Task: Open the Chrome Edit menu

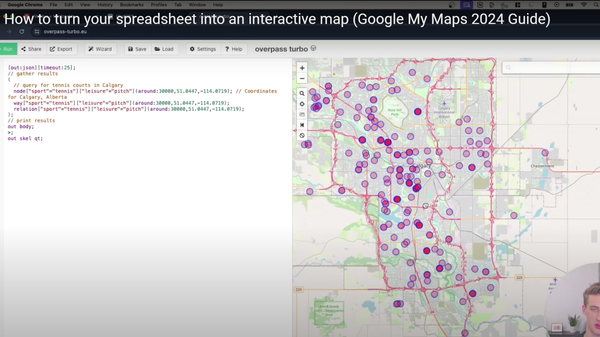Action: point(69,4)
